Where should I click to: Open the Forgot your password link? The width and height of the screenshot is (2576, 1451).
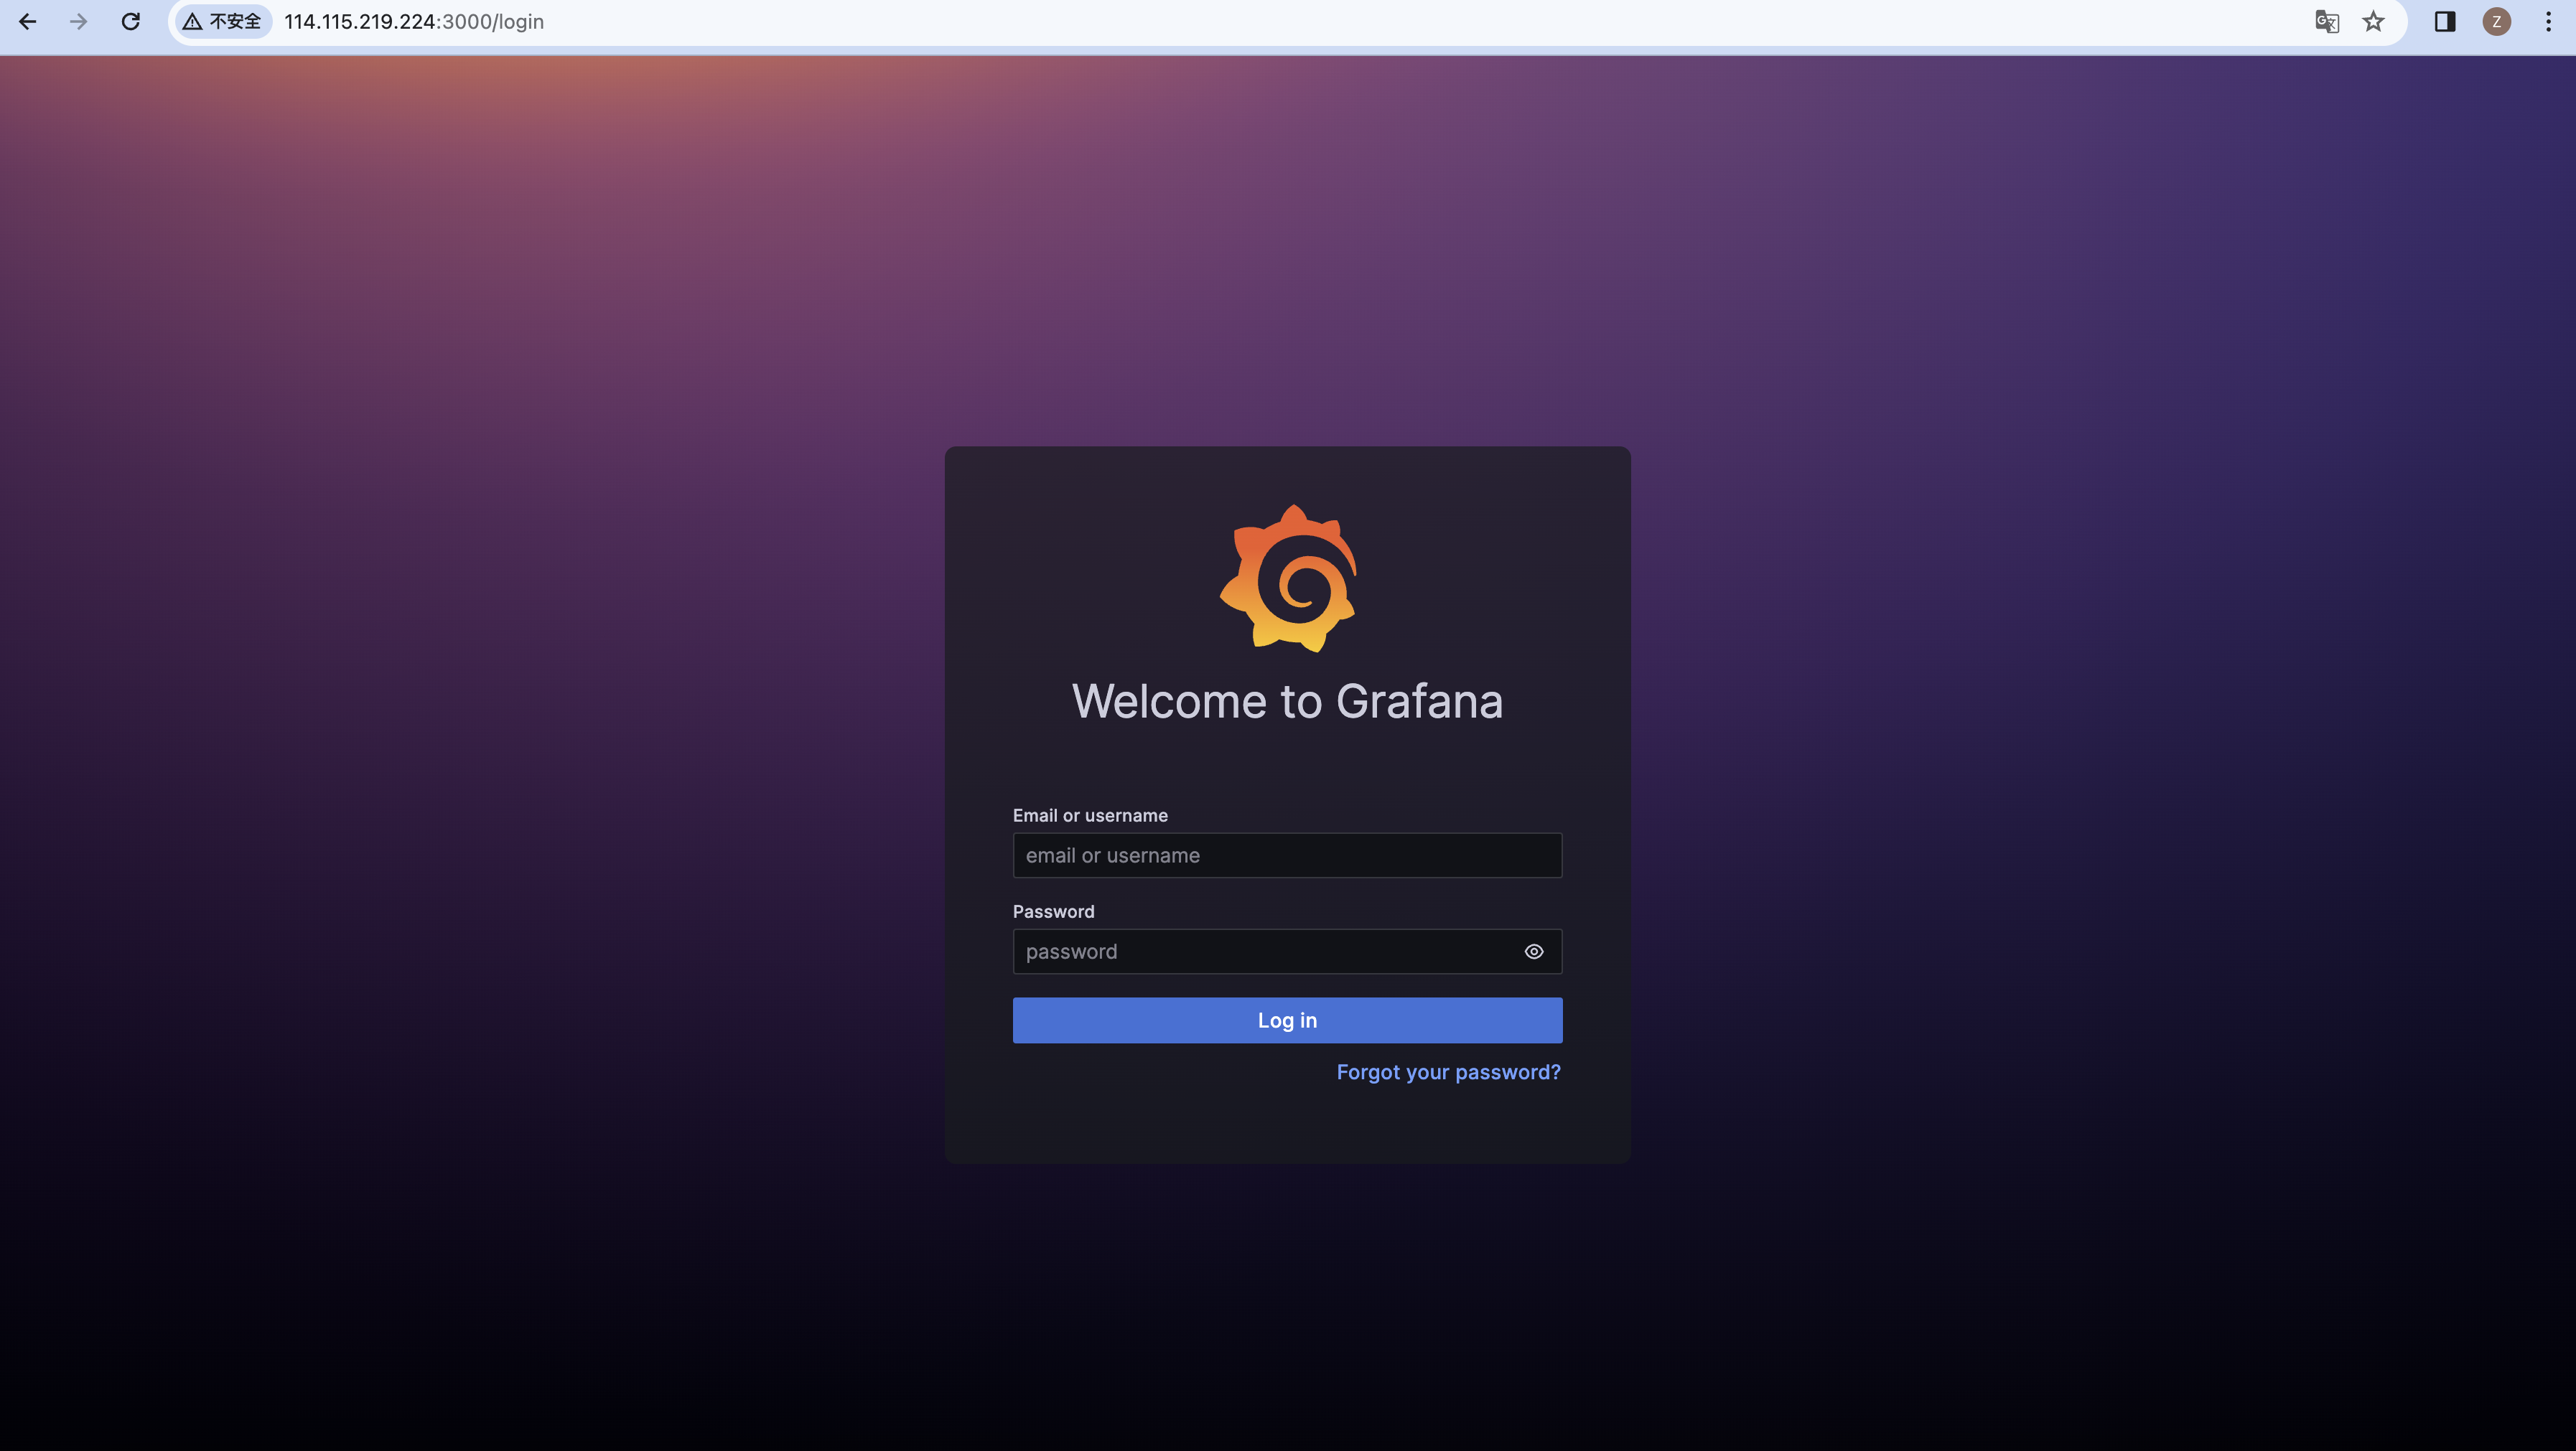1448,1072
